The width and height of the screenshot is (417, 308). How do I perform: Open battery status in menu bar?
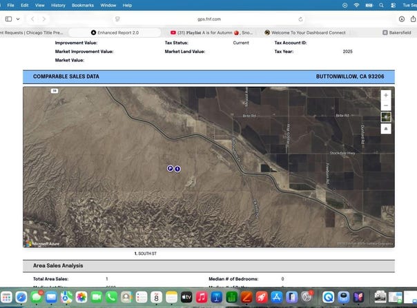point(369,6)
